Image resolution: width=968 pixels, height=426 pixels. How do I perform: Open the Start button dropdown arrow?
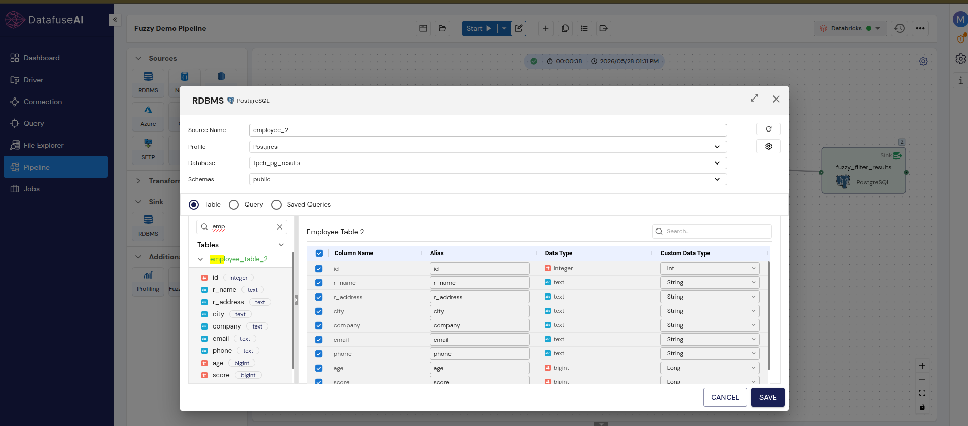click(504, 28)
